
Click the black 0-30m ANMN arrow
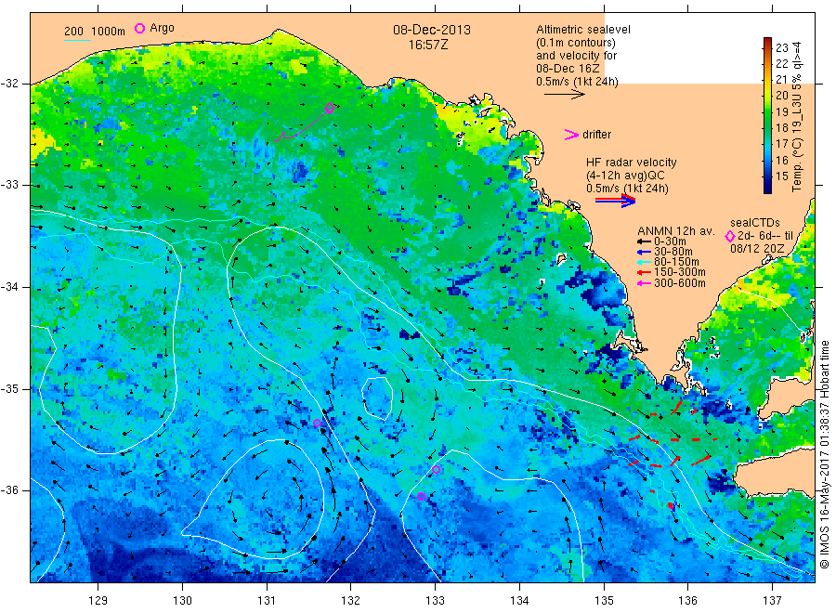coord(644,241)
